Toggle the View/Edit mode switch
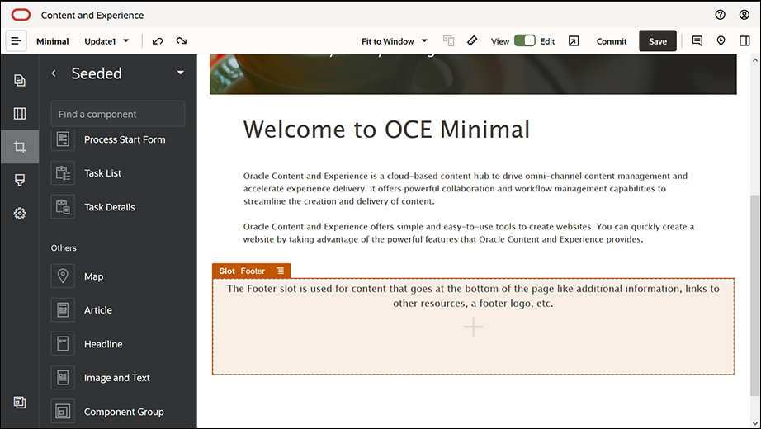 [x=524, y=41]
